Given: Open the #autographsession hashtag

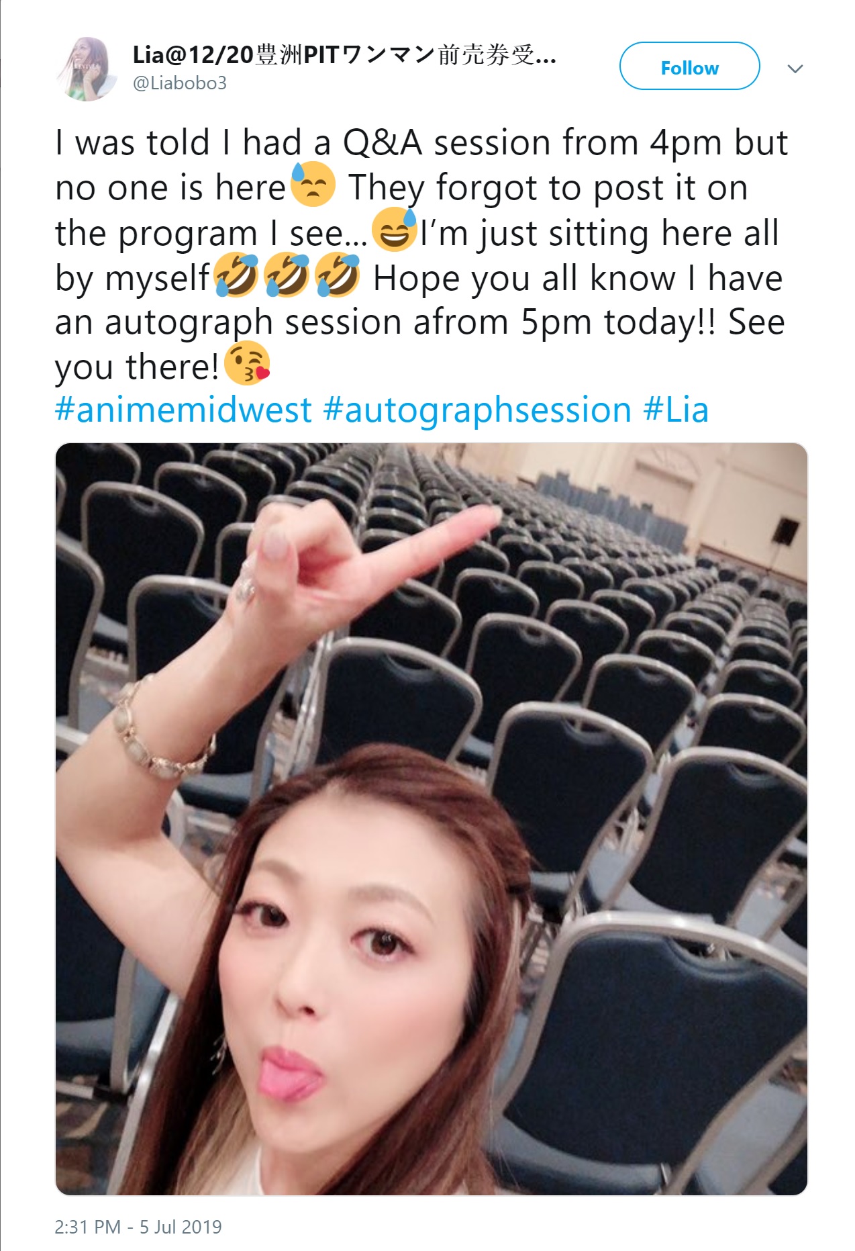Looking at the screenshot, I should click(477, 410).
